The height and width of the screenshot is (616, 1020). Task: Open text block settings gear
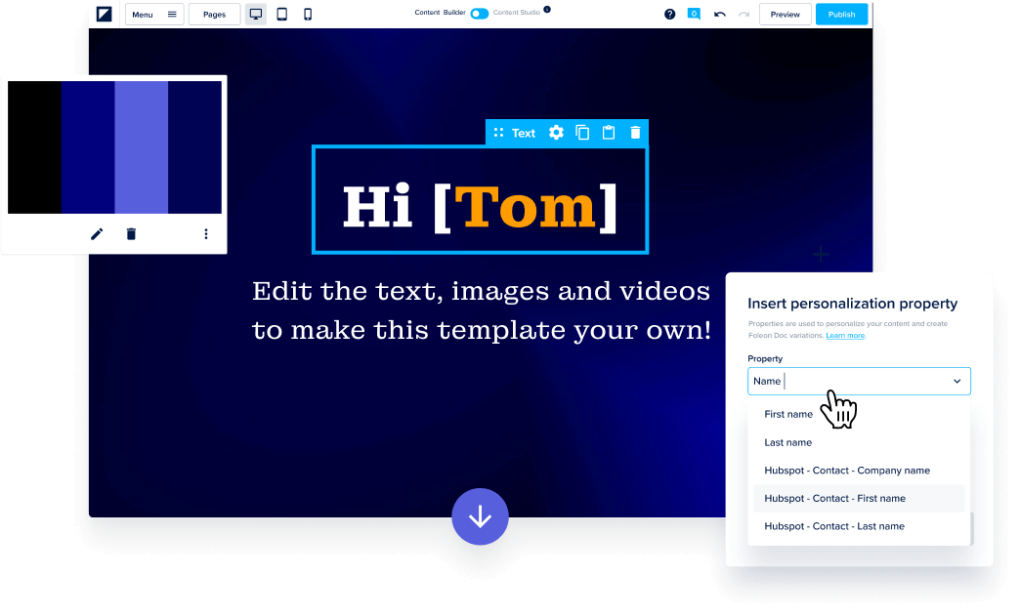click(x=556, y=133)
